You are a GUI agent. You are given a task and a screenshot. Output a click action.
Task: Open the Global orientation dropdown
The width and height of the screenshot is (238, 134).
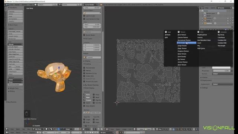pyautogui.click(x=68, y=129)
